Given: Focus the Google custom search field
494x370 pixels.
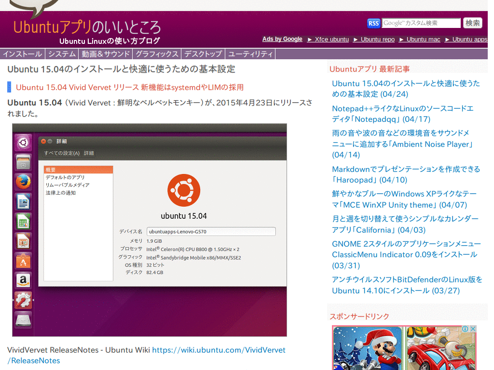Looking at the screenshot, I should (421, 23).
